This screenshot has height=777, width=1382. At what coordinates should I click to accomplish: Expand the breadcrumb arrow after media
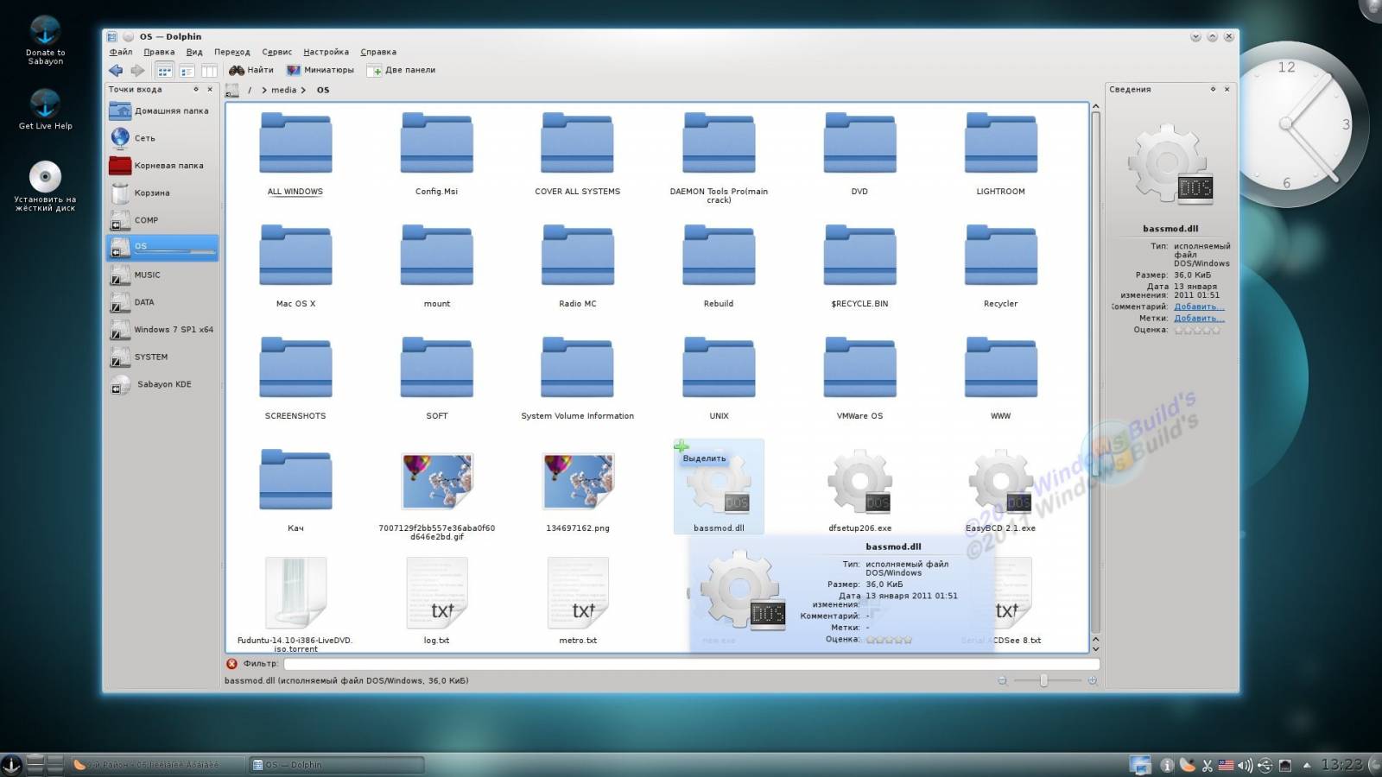[303, 90]
